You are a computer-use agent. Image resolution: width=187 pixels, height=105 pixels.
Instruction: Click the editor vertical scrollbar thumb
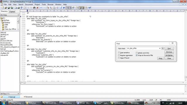click(186, 77)
